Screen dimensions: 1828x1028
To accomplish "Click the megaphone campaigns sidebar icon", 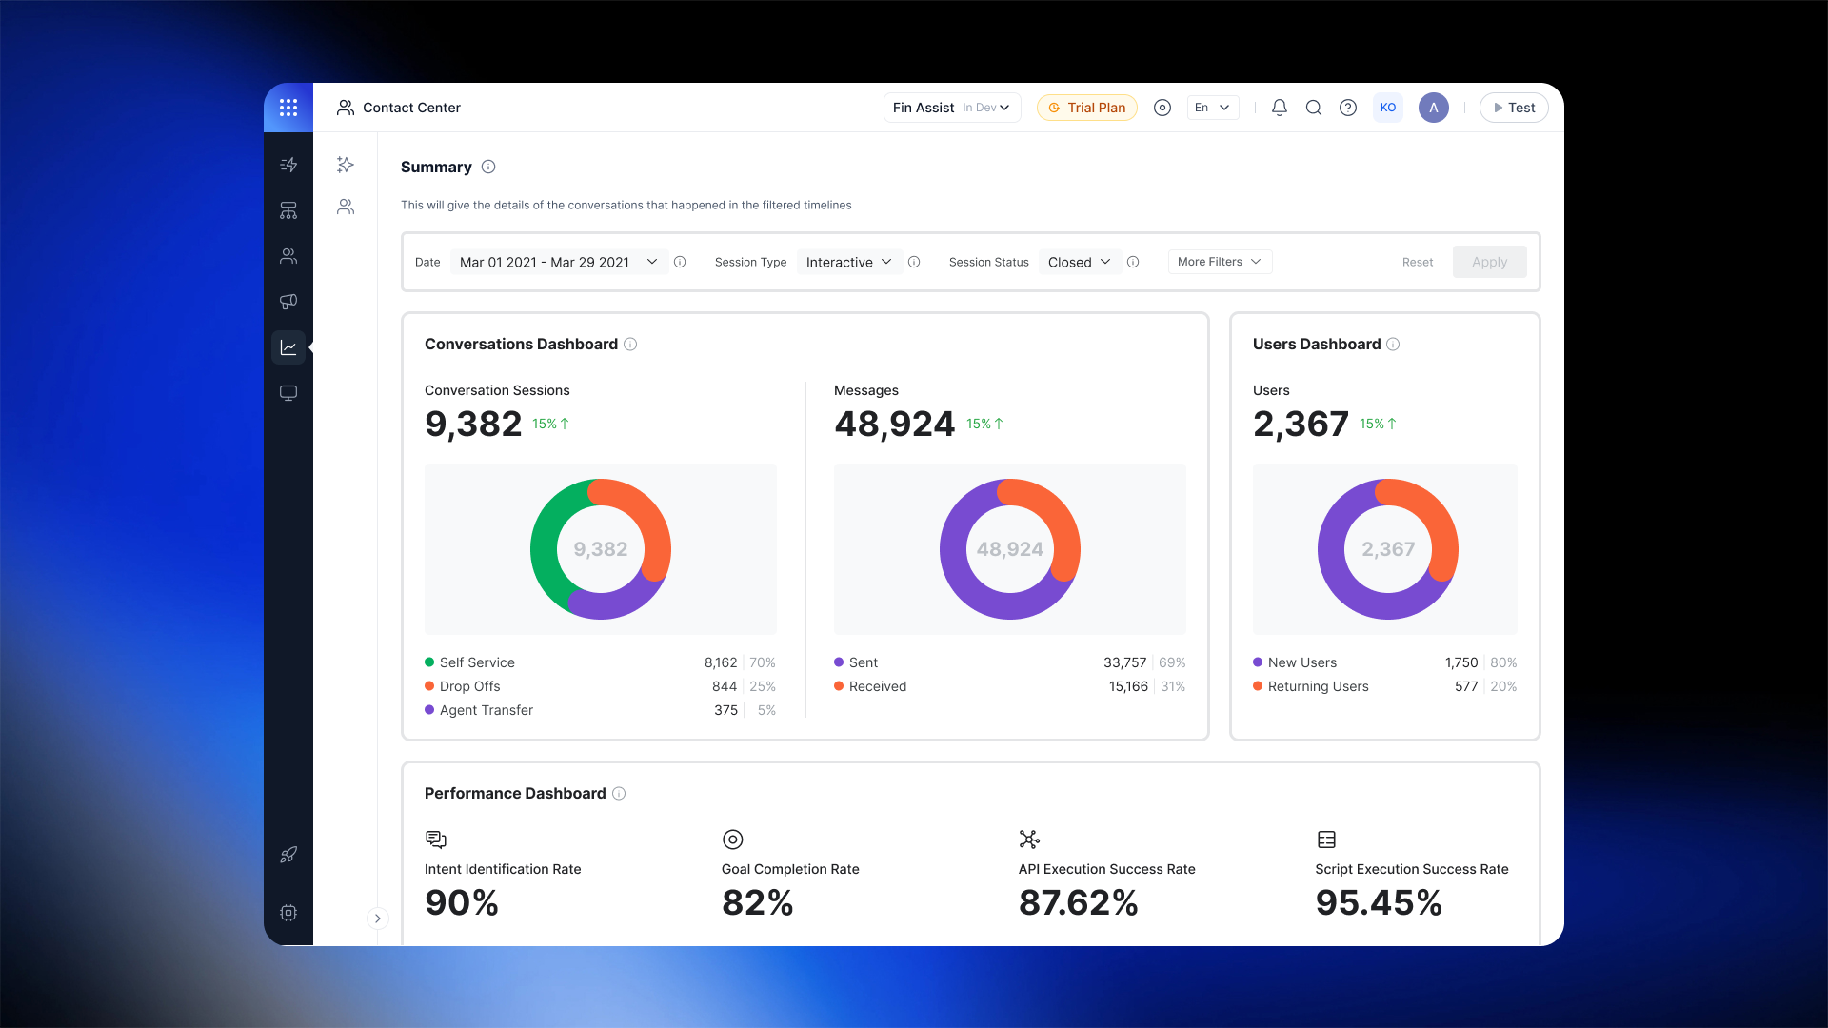I will (288, 302).
